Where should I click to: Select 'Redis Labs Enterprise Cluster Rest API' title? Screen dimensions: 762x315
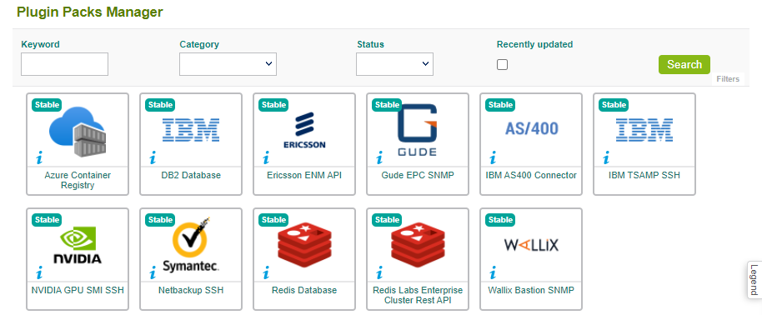pos(418,296)
